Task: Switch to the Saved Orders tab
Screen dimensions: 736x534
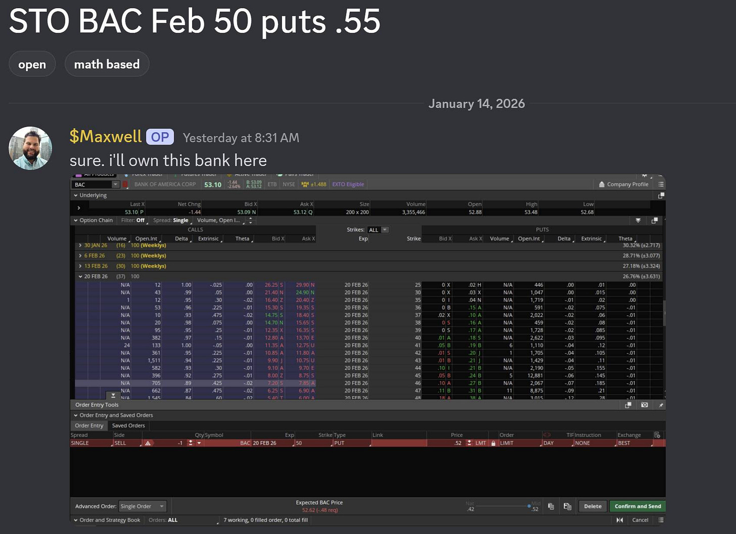Action: pyautogui.click(x=128, y=425)
